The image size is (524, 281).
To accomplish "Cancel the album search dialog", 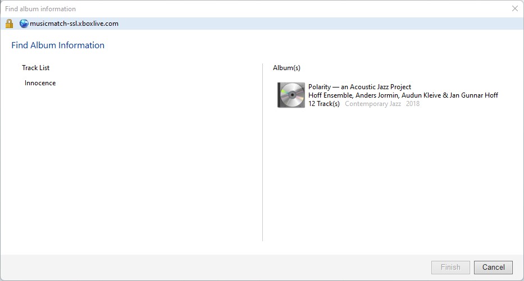I will pyautogui.click(x=493, y=268).
